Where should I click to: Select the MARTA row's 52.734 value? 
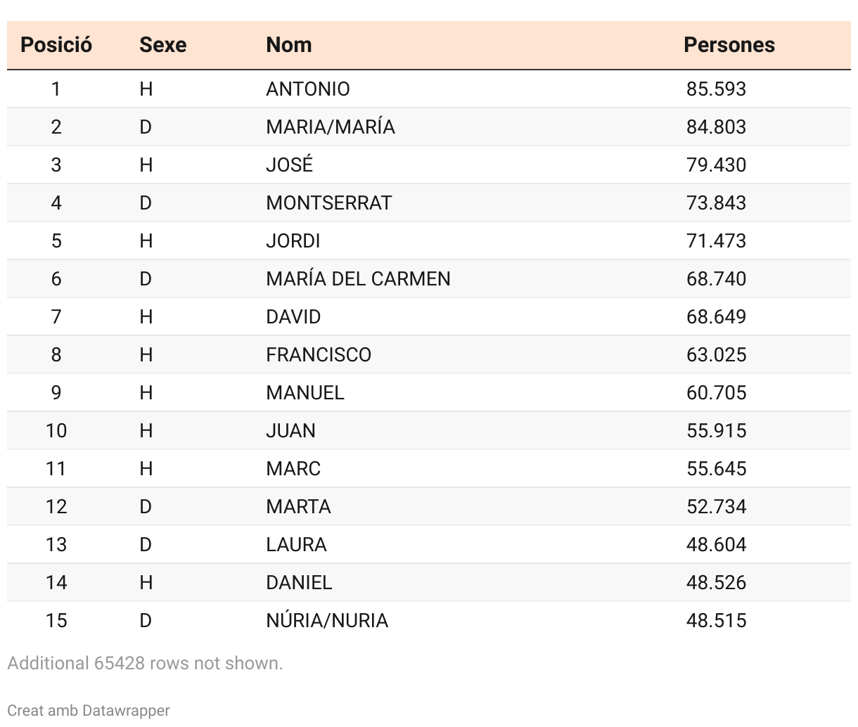tap(716, 507)
